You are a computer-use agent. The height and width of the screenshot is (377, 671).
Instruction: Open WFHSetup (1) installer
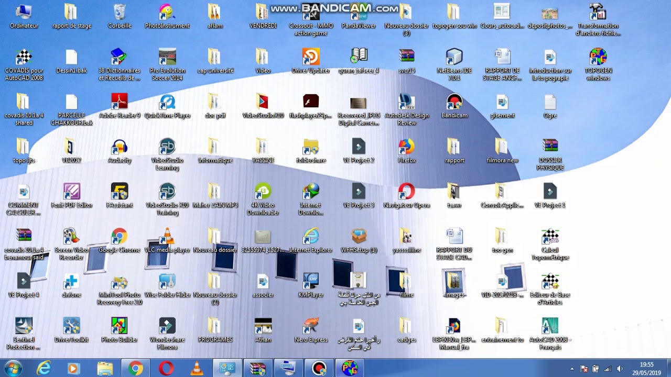[x=359, y=240]
